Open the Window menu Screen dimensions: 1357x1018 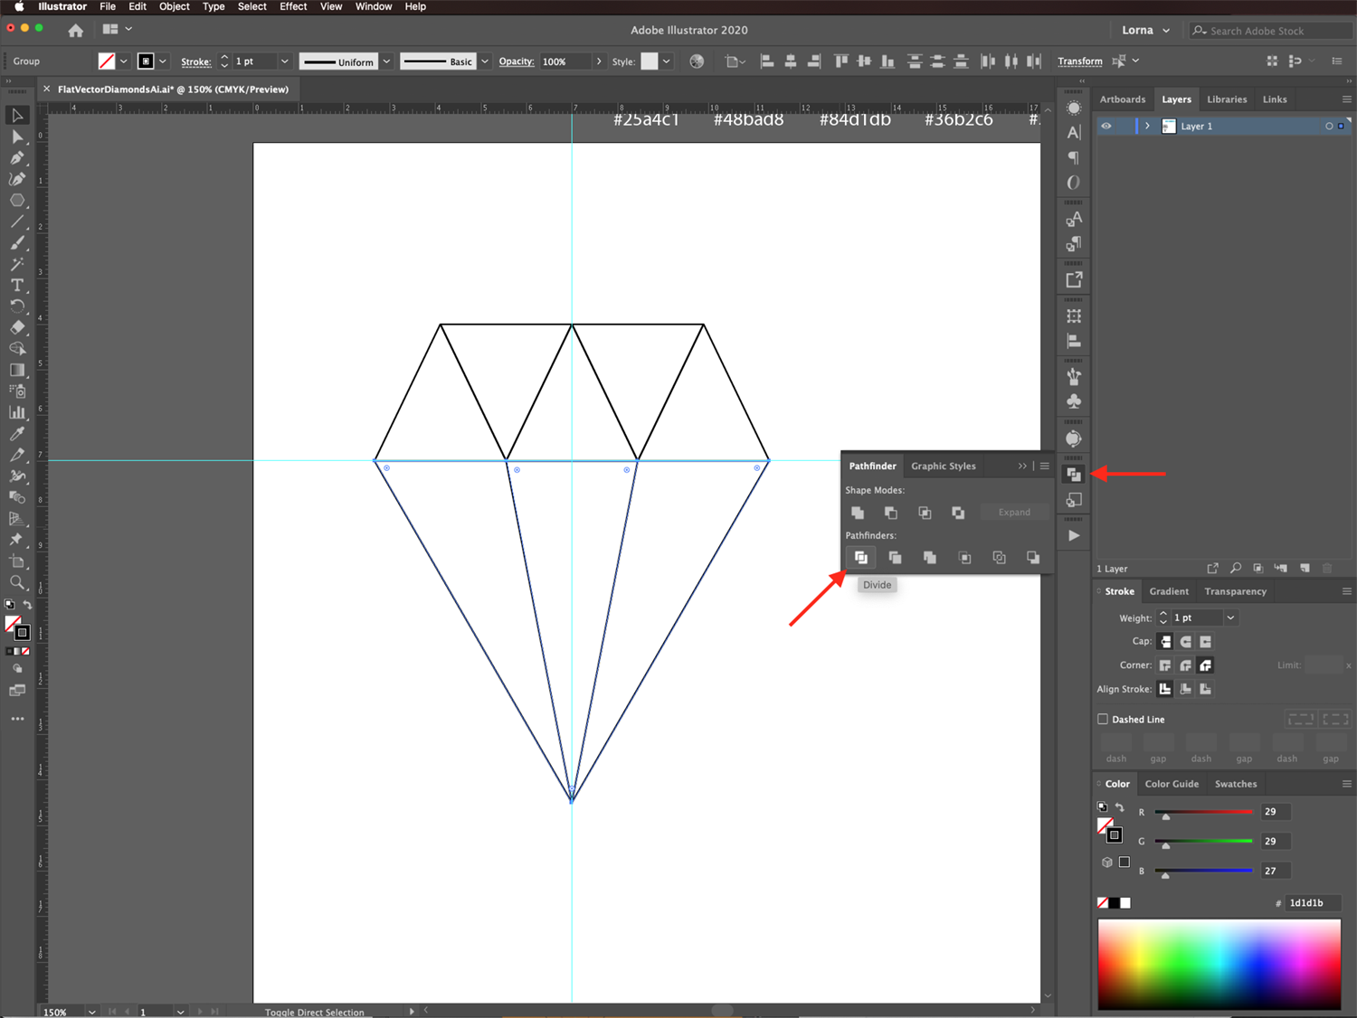point(374,6)
